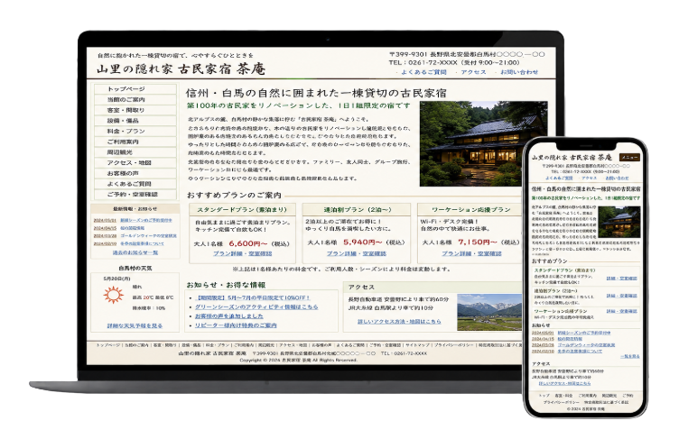This screenshot has height=448, width=679.
Task: Open the 2024/02/10 news link in laptop sidebar
Action: pyautogui.click(x=142, y=244)
